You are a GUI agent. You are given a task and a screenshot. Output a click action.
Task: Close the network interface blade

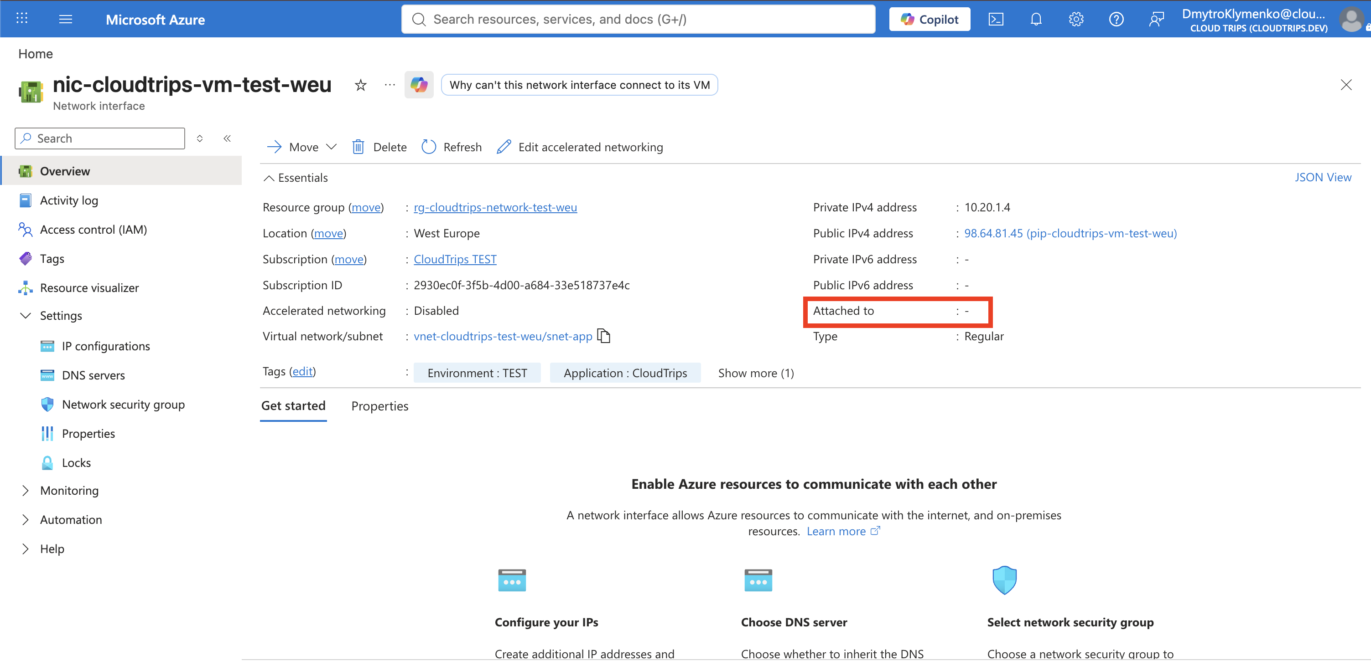(1345, 85)
